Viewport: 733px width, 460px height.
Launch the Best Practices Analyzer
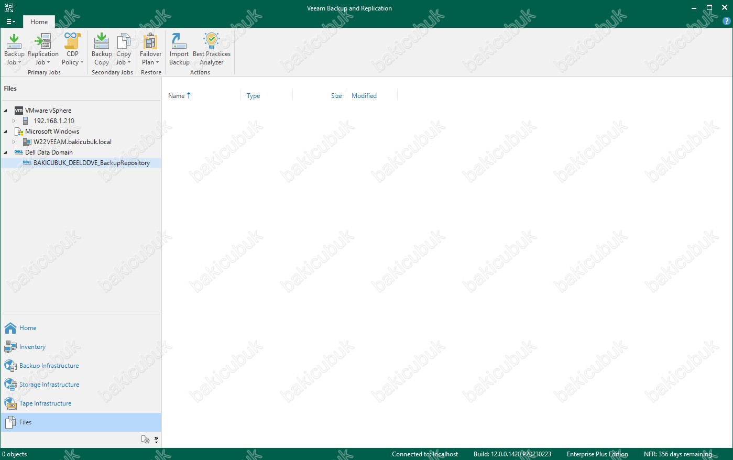point(212,50)
